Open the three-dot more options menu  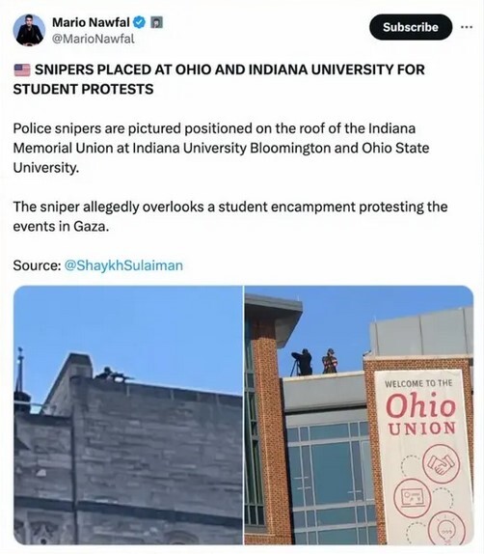point(467,27)
